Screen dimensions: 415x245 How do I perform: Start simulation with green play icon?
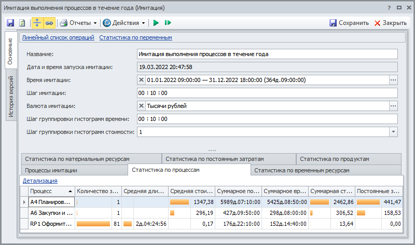(156, 23)
